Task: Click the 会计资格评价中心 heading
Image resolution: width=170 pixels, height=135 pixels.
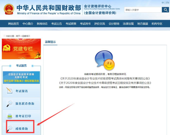Action: point(98,6)
